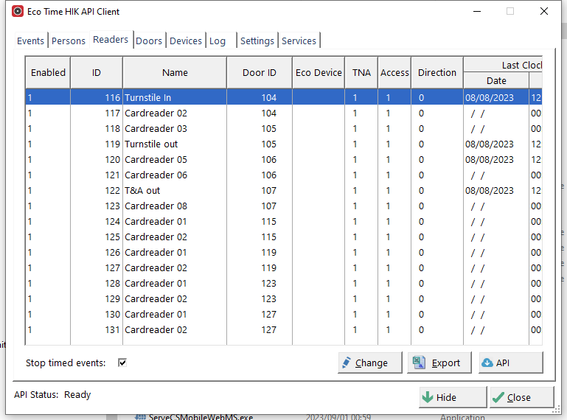This screenshot has width=567, height=420.
Task: Minimize the Eco Time HIK window
Action: tap(476, 12)
